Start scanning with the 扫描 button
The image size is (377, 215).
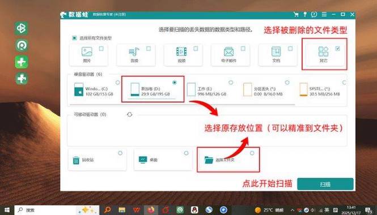(x=325, y=184)
